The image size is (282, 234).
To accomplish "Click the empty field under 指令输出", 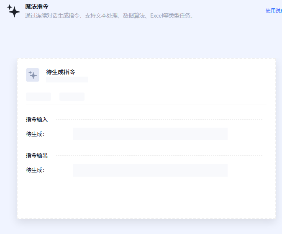I will point(150,170).
